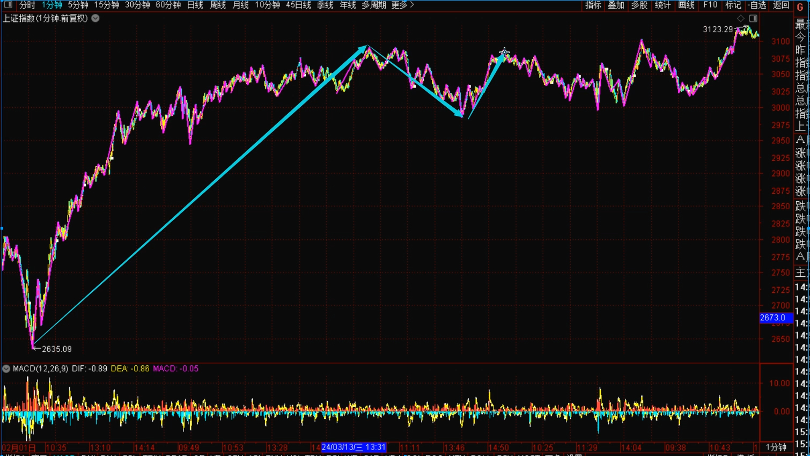The image size is (810, 456).
Task: Switch to 日线 daily chart
Action: (195, 5)
